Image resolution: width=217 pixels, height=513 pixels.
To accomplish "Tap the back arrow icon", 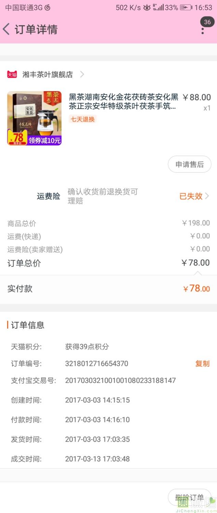I will pyautogui.click(x=6, y=29).
